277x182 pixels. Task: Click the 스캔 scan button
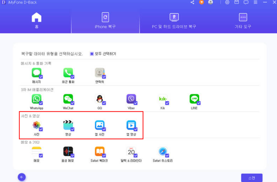tap(252, 178)
